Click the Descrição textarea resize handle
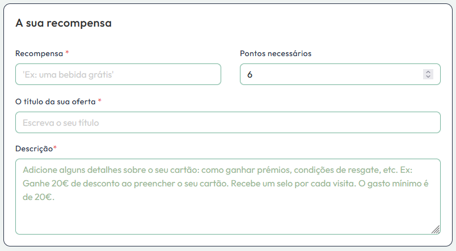 coord(436,229)
